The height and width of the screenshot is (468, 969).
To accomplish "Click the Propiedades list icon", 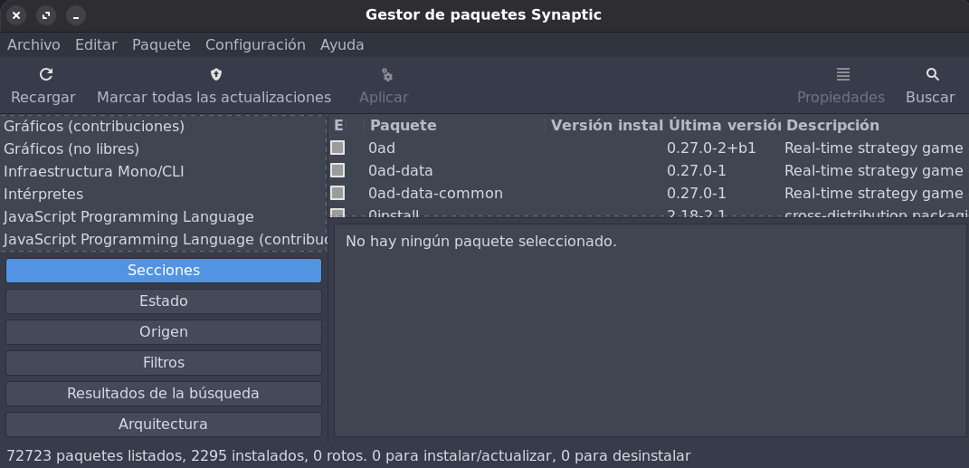I will (843, 75).
